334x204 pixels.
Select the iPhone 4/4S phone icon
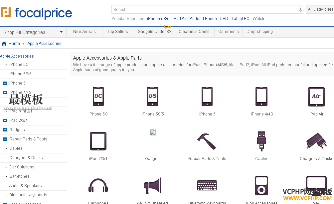[261, 97]
